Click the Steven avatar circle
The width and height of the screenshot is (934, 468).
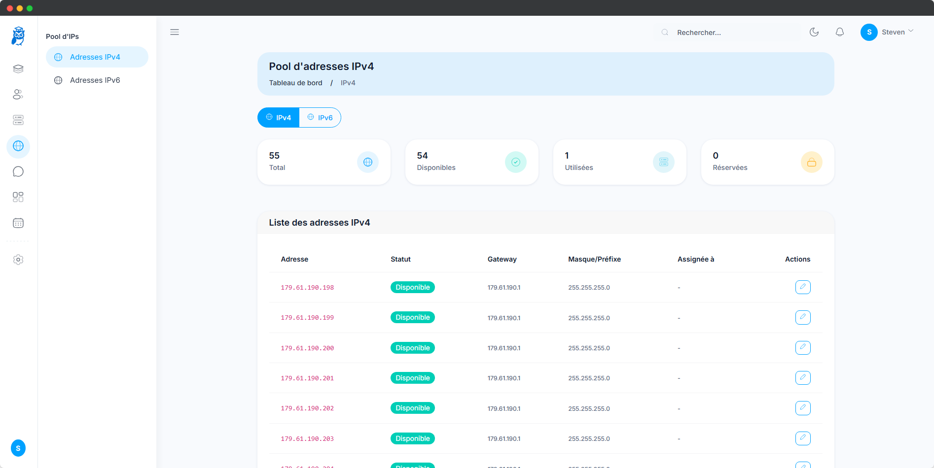tap(869, 32)
